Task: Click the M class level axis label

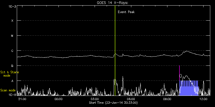Action: click(12, 36)
